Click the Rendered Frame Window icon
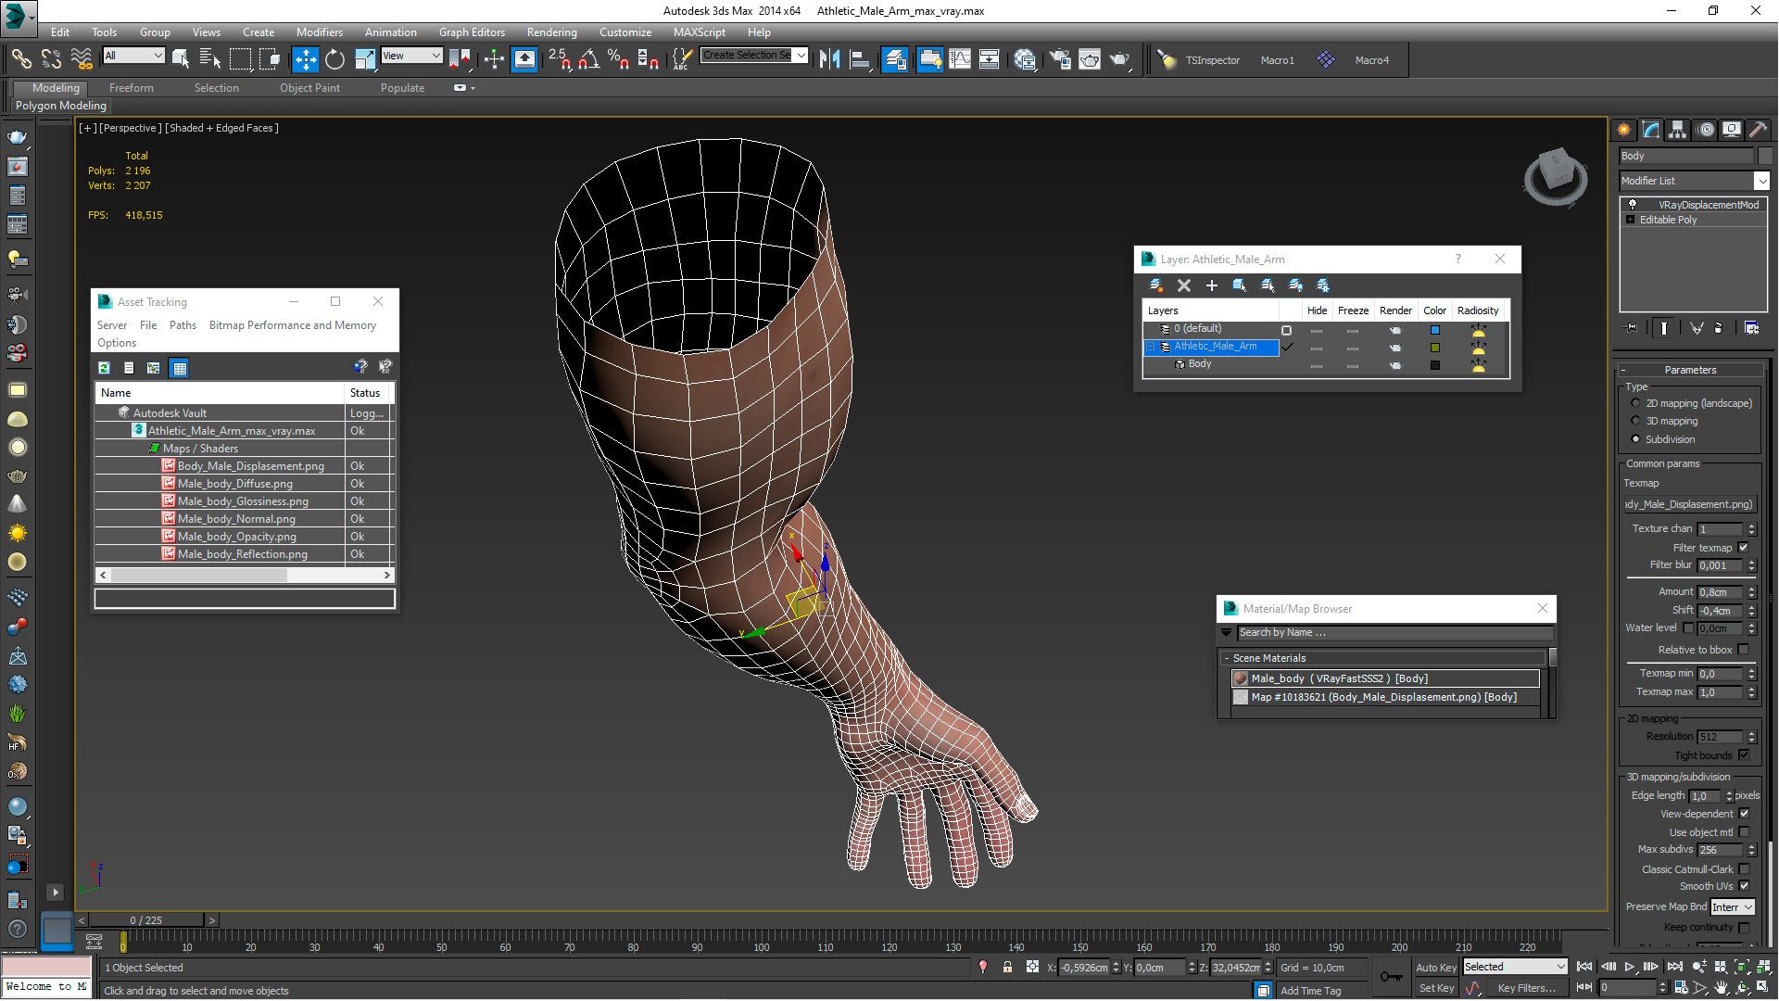Viewport: 1779px width, 1001px height. 1090,59
